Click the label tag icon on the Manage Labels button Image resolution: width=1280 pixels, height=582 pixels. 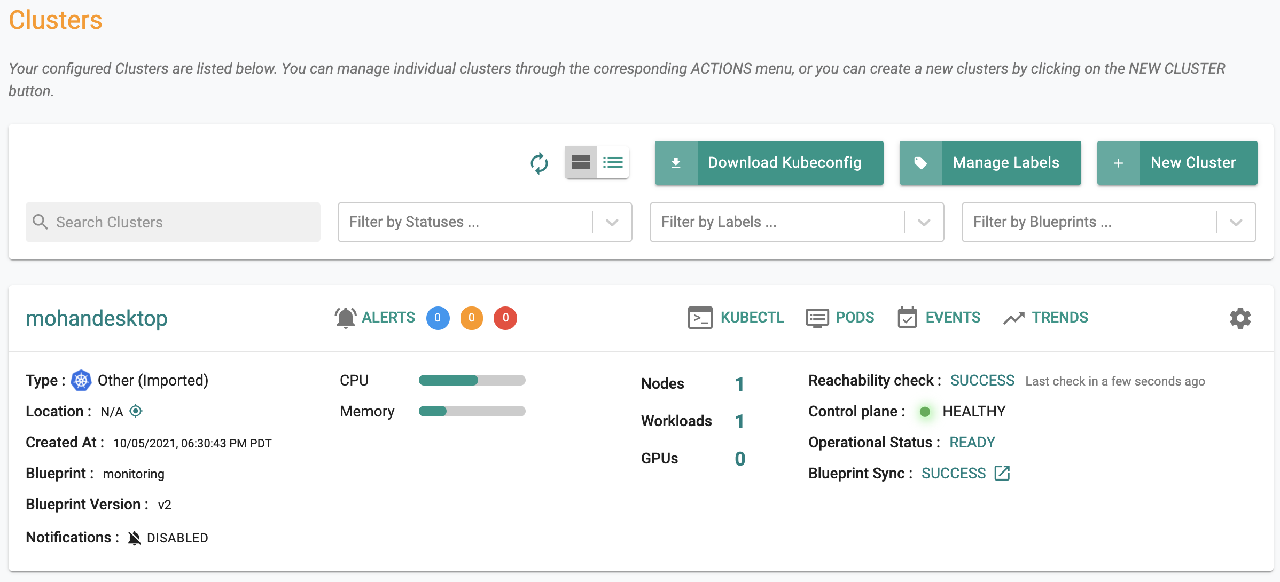click(920, 163)
